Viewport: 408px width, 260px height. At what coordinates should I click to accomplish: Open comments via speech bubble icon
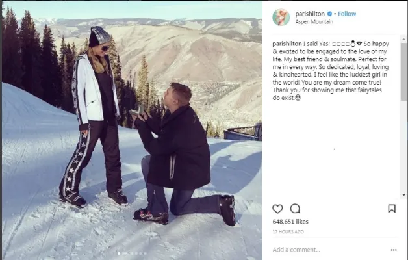(295, 209)
